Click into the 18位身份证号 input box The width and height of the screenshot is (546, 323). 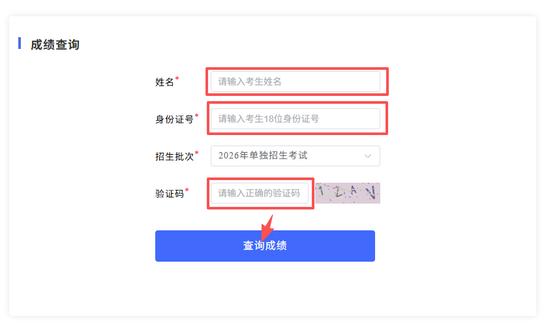tap(295, 119)
